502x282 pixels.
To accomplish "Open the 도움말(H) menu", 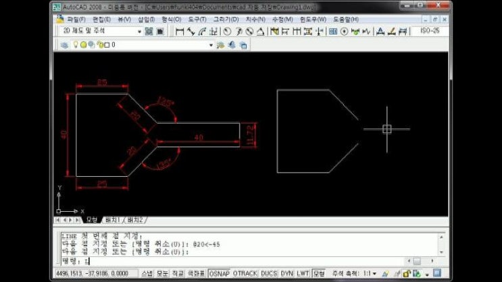I will [x=346, y=19].
